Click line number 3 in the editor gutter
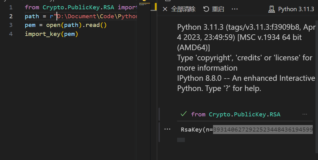 (x=11, y=25)
